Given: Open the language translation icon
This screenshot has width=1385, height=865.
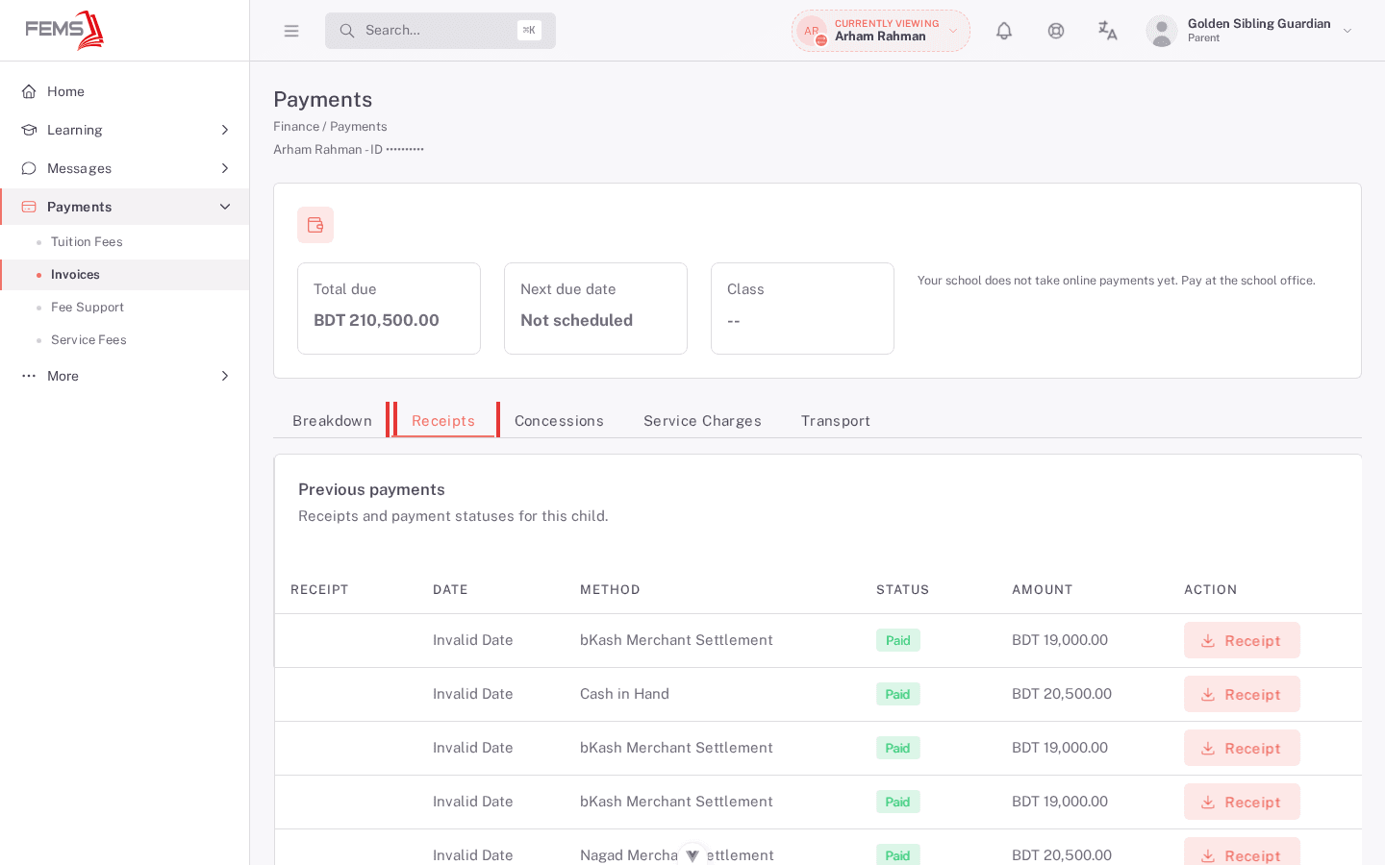Looking at the screenshot, I should point(1108,31).
